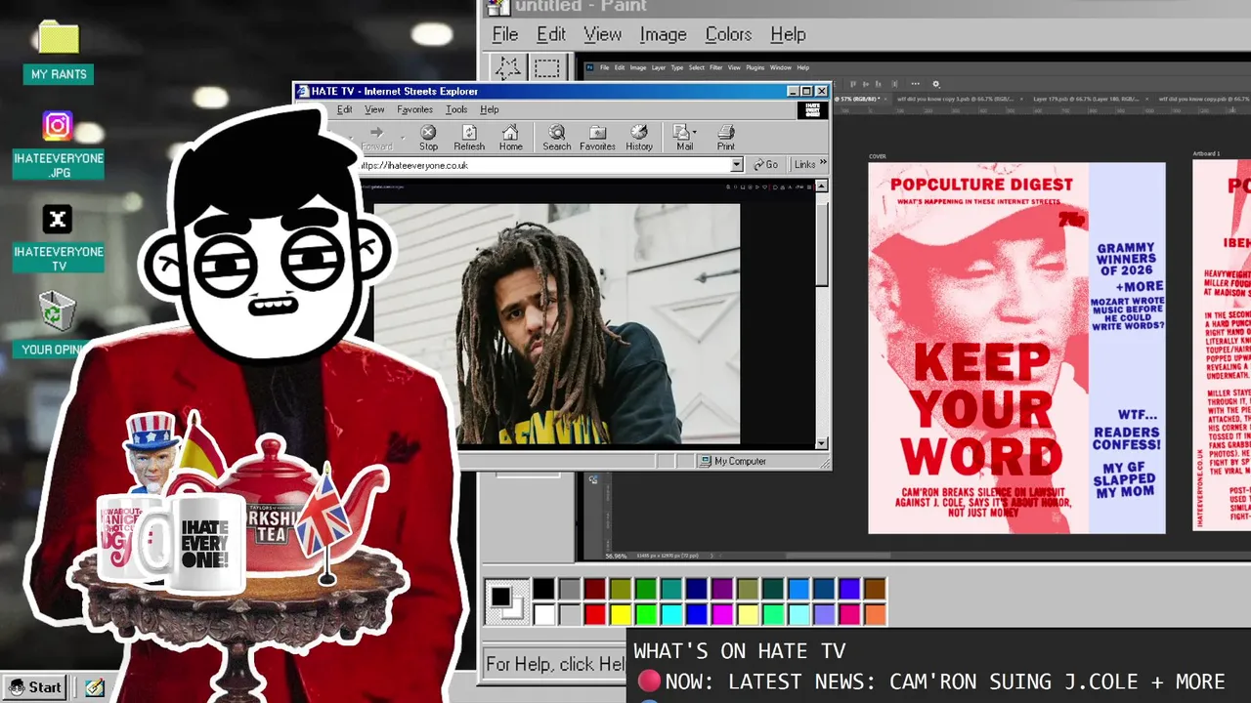Click the Go button beside address bar

click(x=766, y=165)
